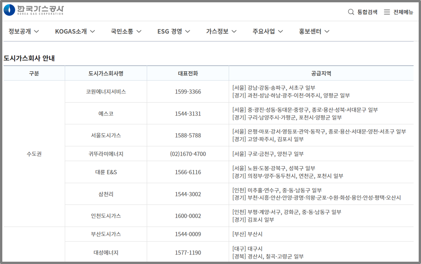Image resolution: width=421 pixels, height=264 pixels.
Task: Expand chevron next to 주요사업
Action: tap(281, 31)
